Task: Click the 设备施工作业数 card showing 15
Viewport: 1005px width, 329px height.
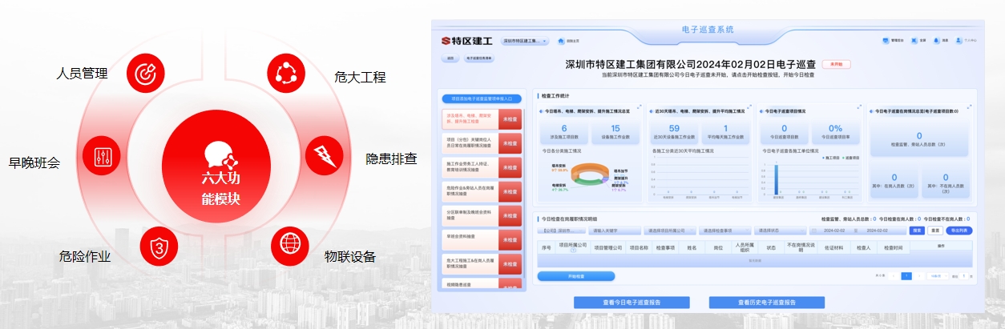Action: pyautogui.click(x=616, y=131)
